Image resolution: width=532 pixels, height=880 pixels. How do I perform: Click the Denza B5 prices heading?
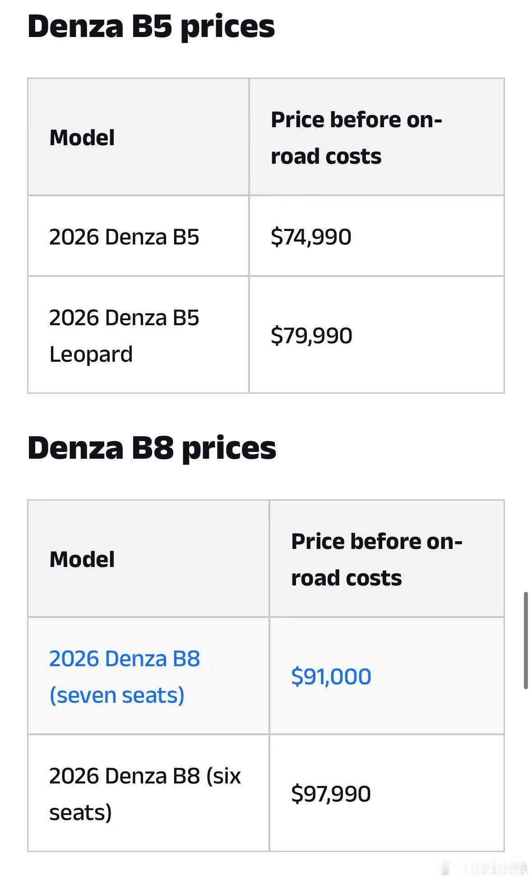coord(151,26)
